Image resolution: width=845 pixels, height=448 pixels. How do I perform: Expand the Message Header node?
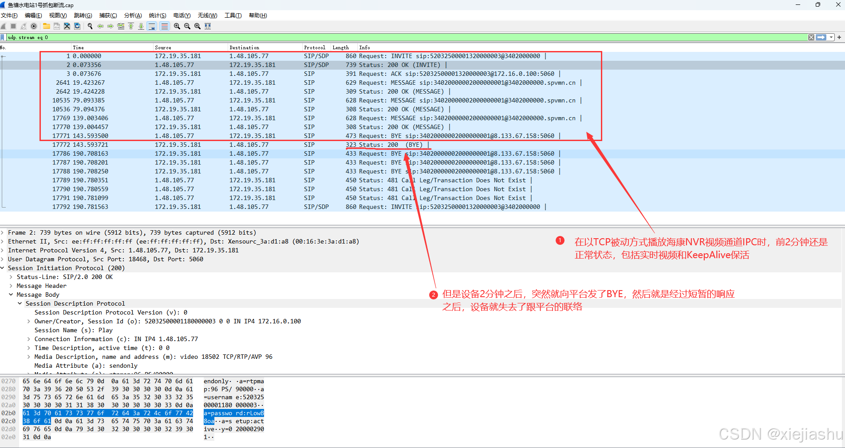[11, 286]
